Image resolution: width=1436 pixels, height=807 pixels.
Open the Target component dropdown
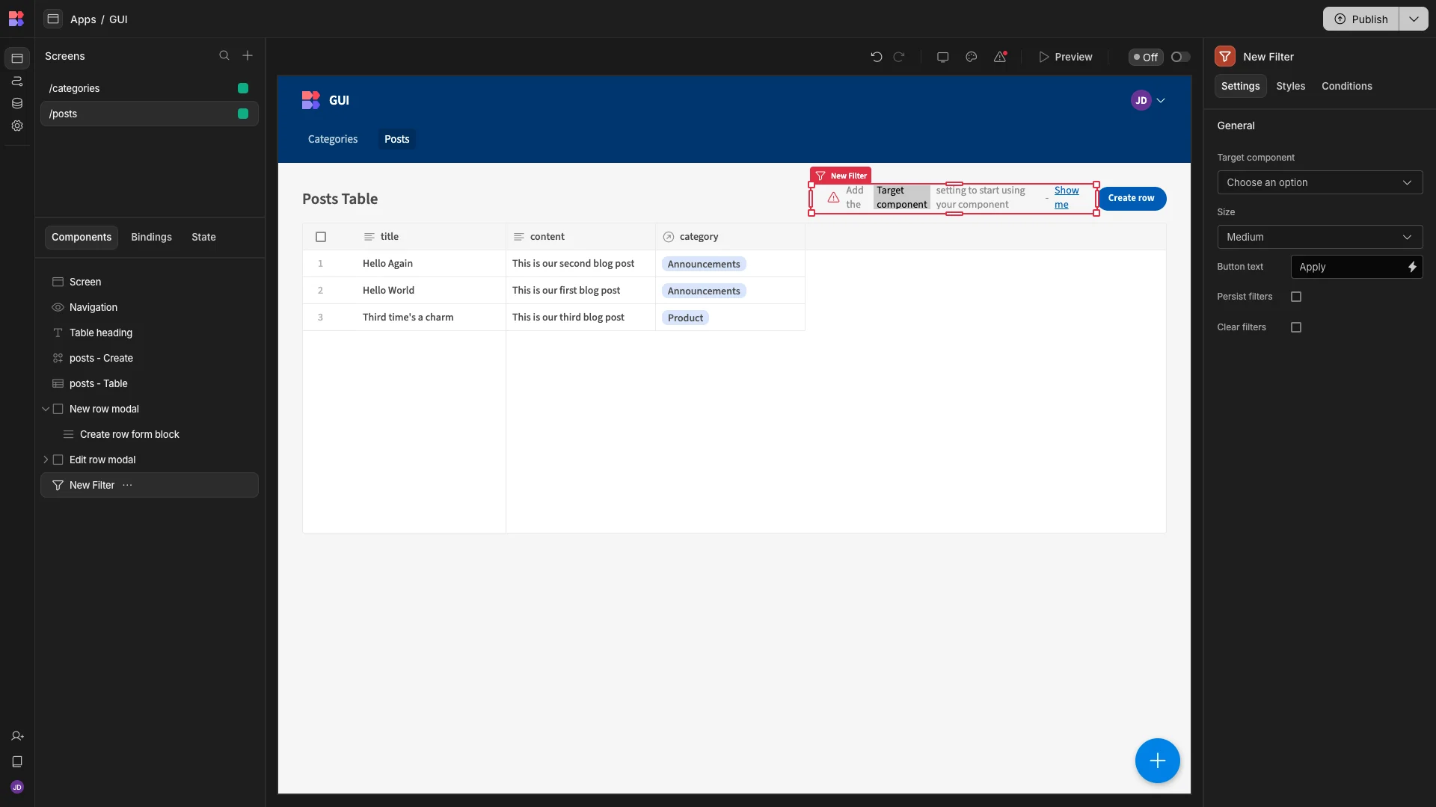pyautogui.click(x=1319, y=182)
